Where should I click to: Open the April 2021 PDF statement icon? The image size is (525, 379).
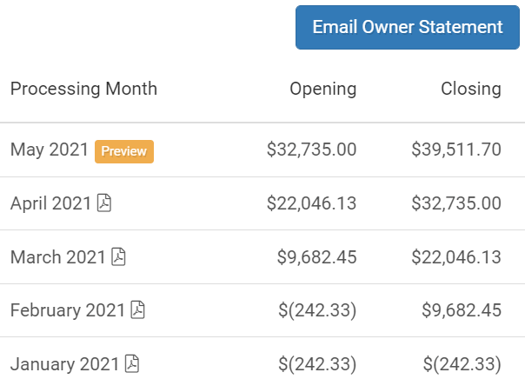click(x=104, y=203)
